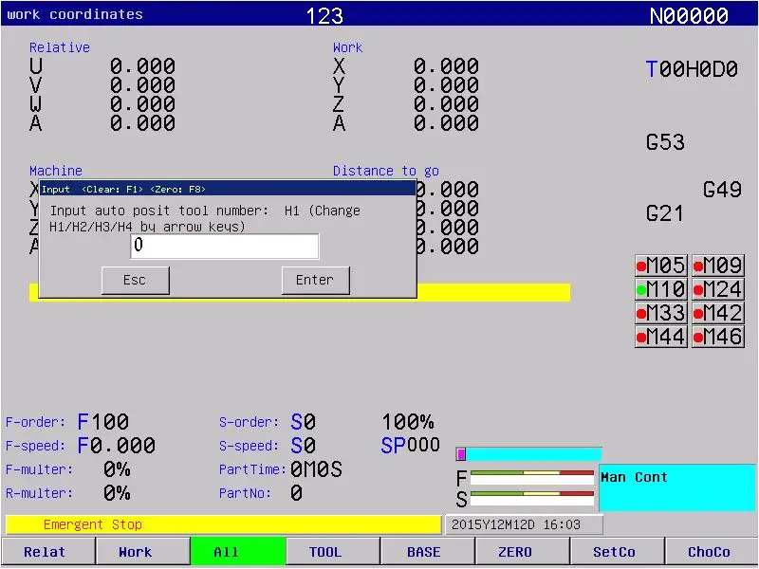Toggle the green M10 indicator

point(660,289)
